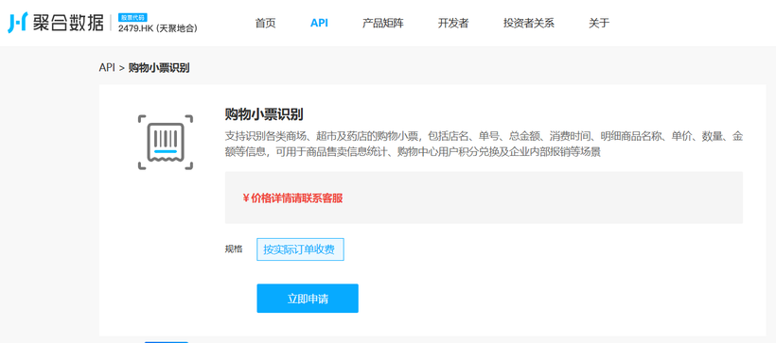Click the blue 股票代码 badge
This screenshot has height=343, width=776.
(x=132, y=17)
